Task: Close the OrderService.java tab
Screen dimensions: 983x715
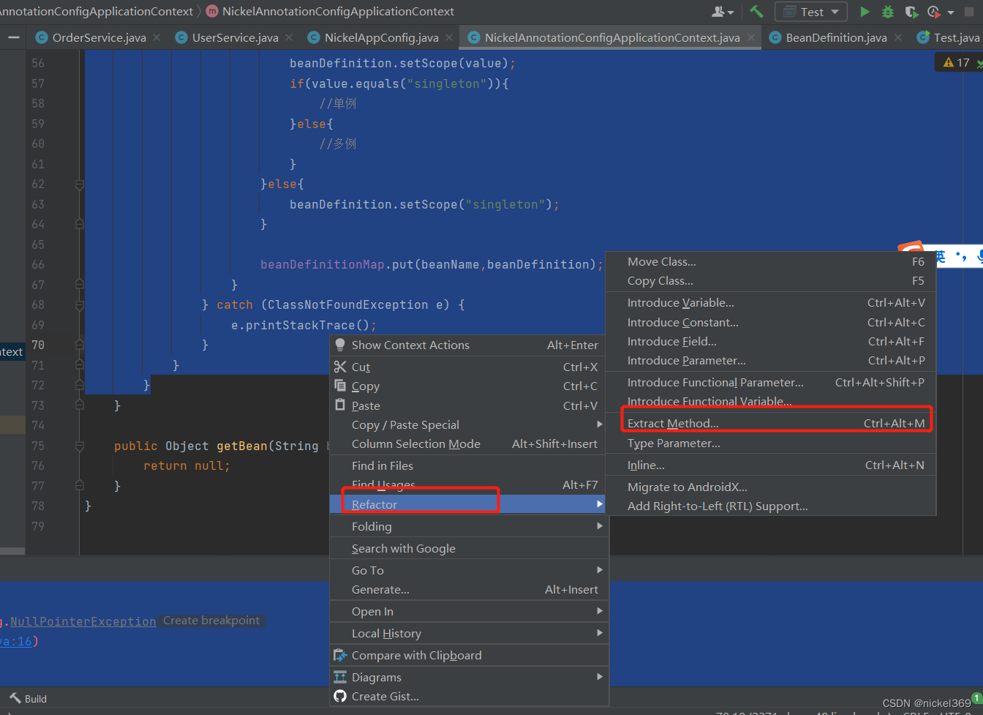Action: coord(157,37)
